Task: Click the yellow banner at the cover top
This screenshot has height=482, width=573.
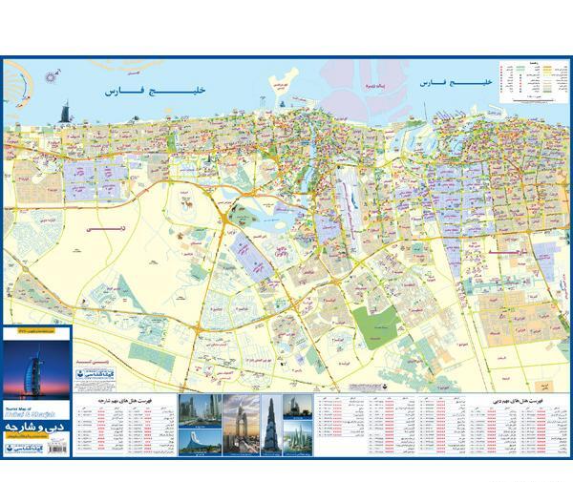Action: point(36,331)
